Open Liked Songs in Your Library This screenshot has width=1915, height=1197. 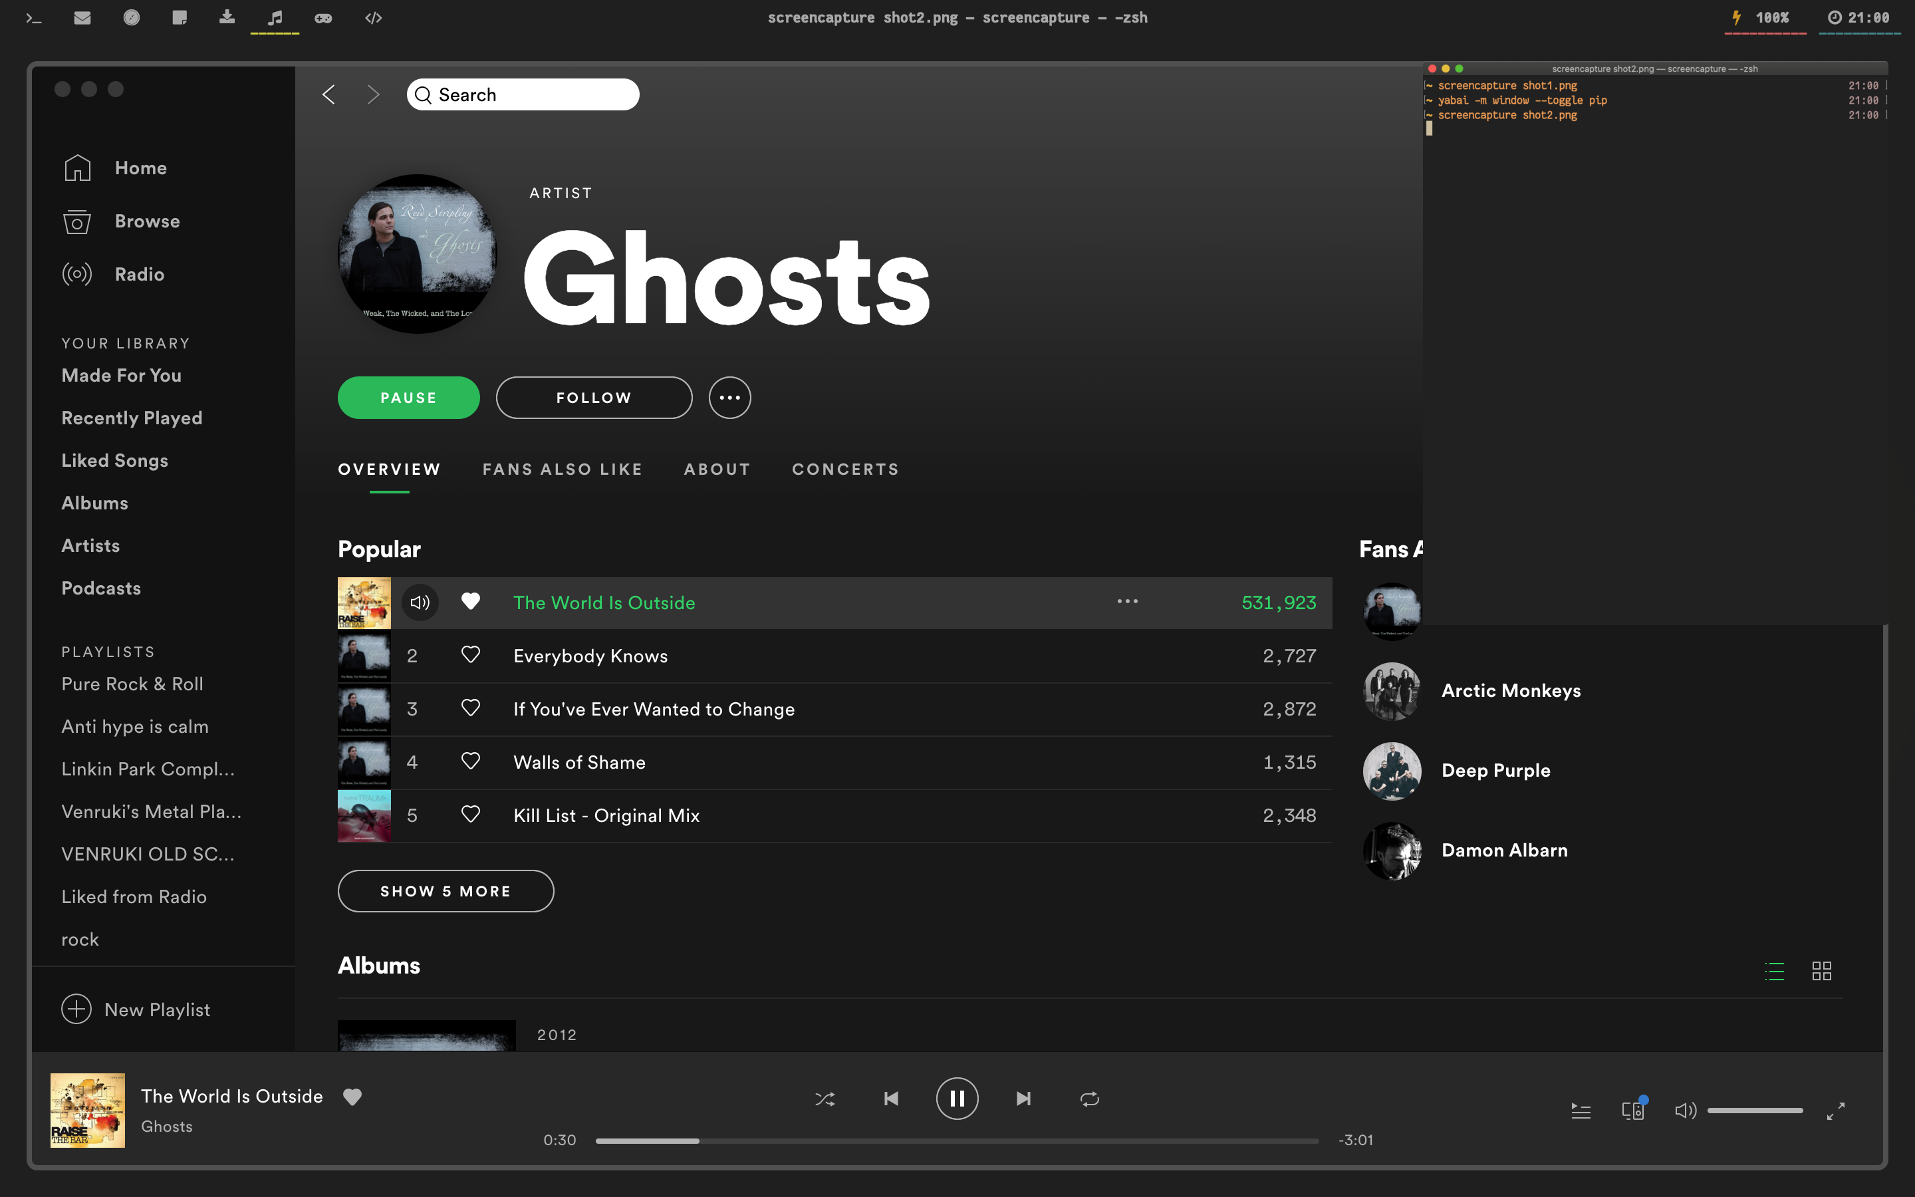coord(115,461)
